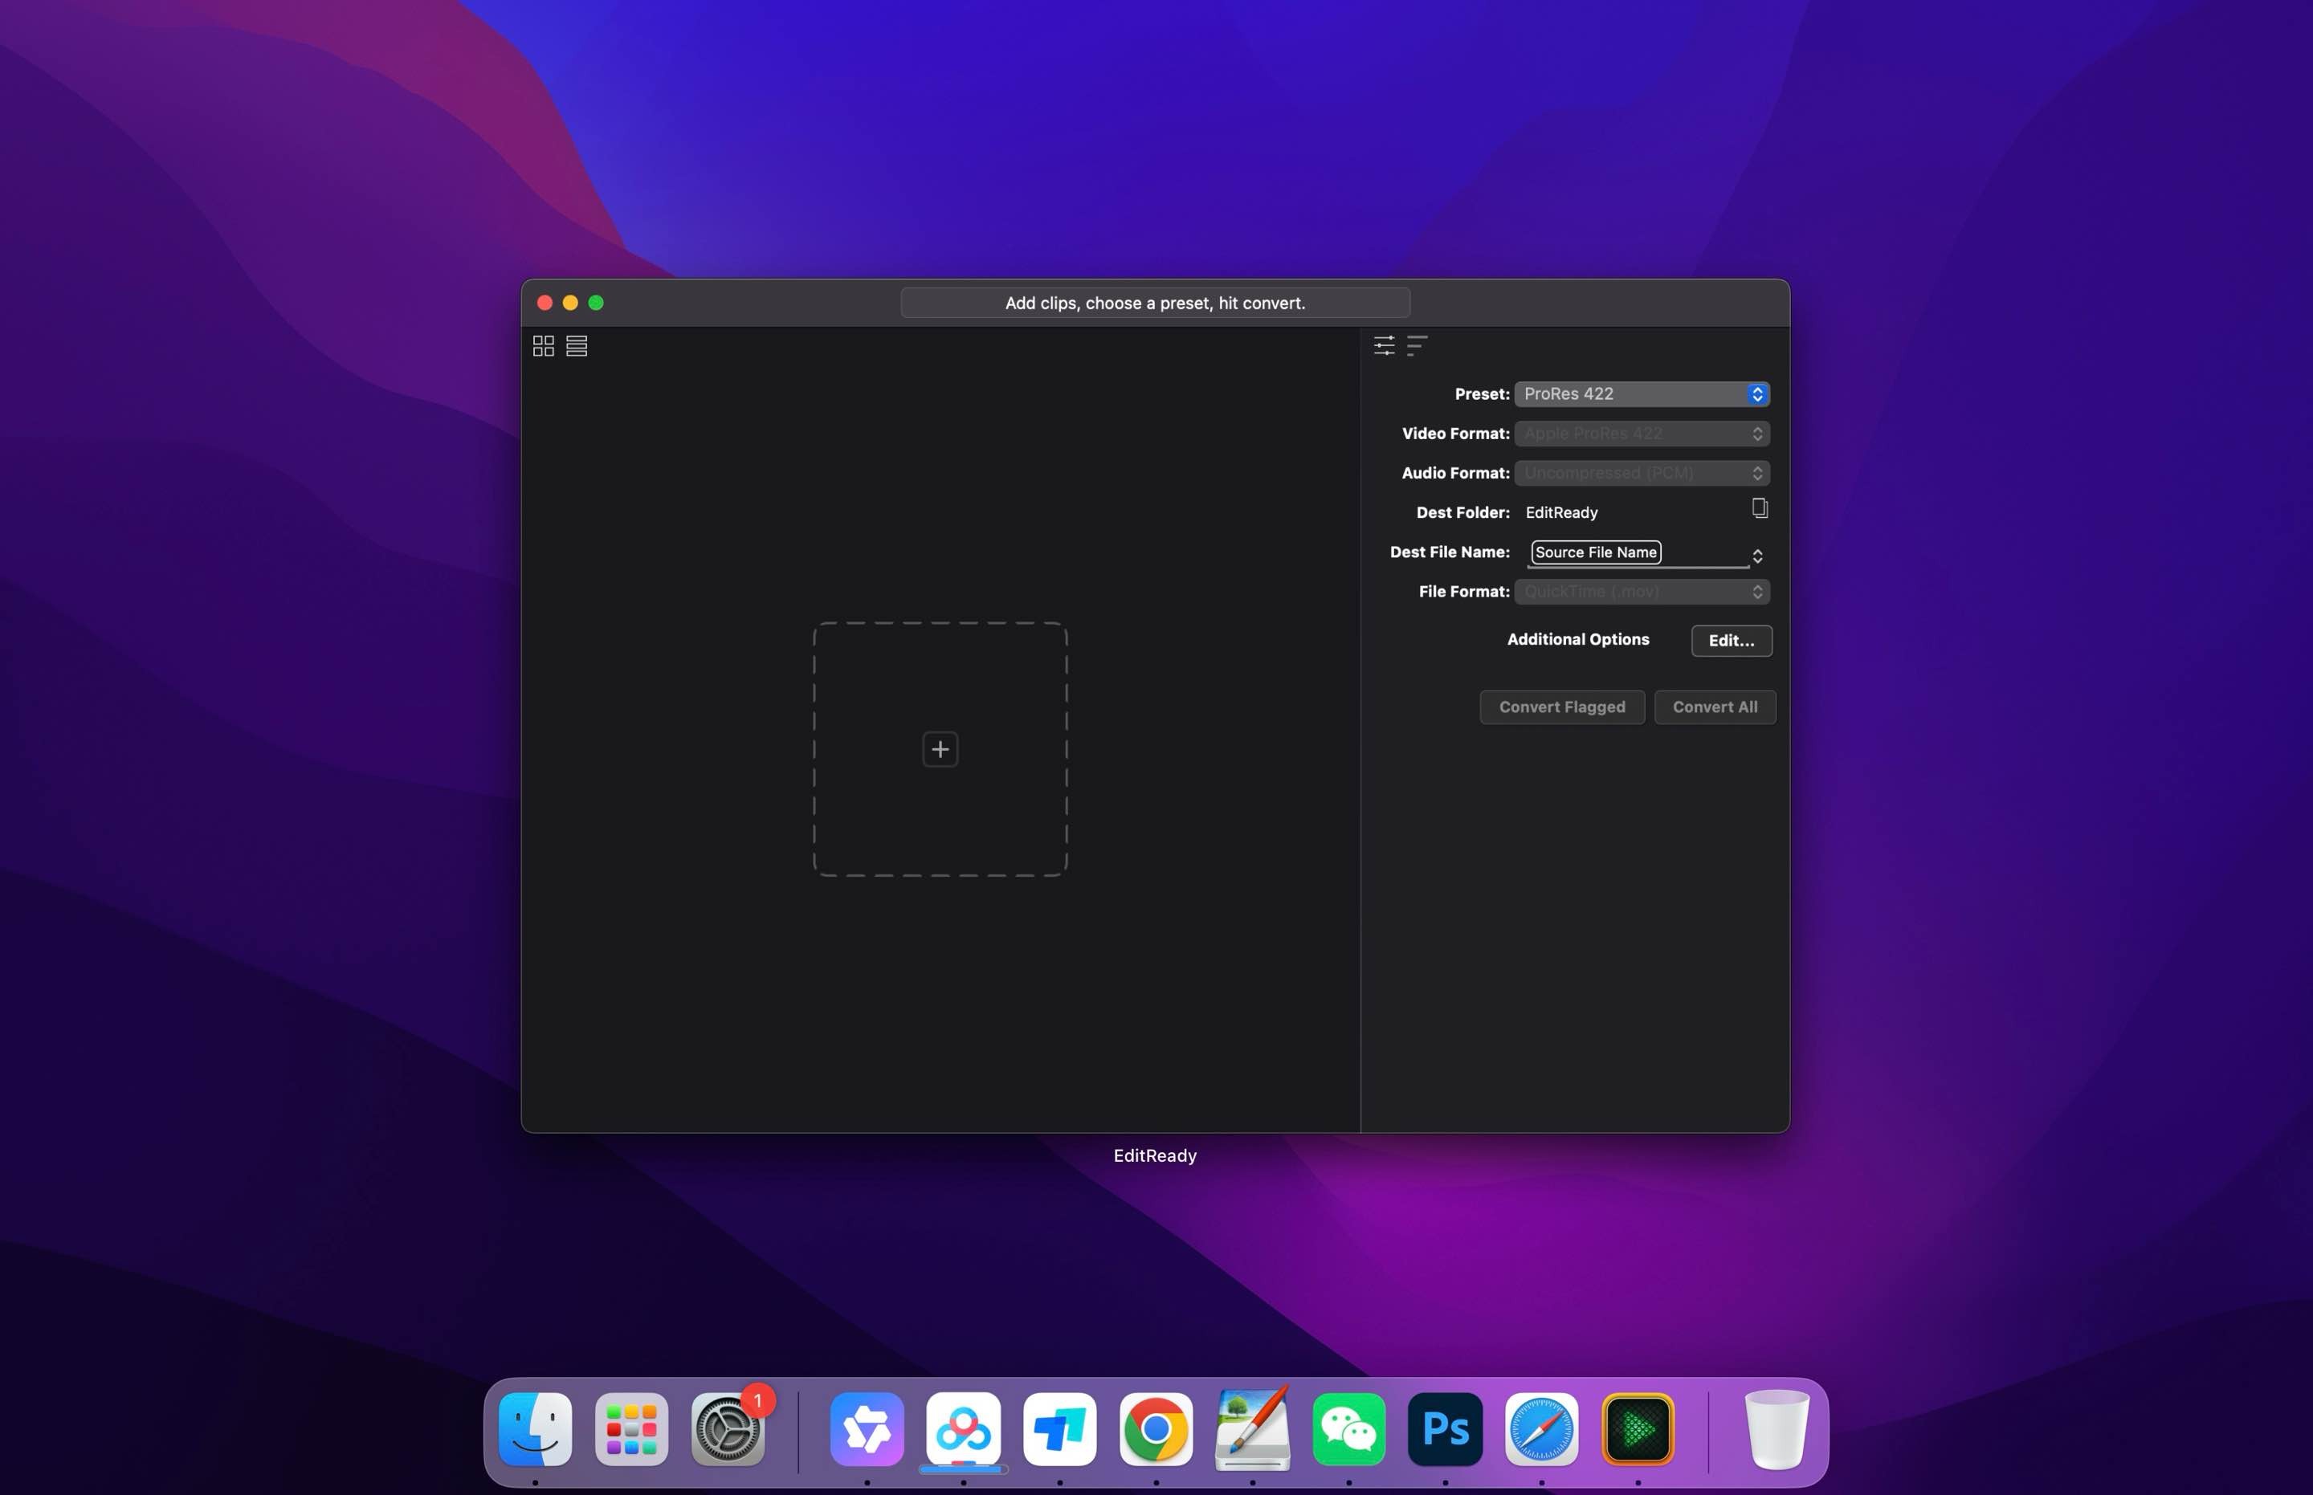The height and width of the screenshot is (1495, 2313).
Task: Launch EditReady from the Dock
Action: (1637, 1428)
